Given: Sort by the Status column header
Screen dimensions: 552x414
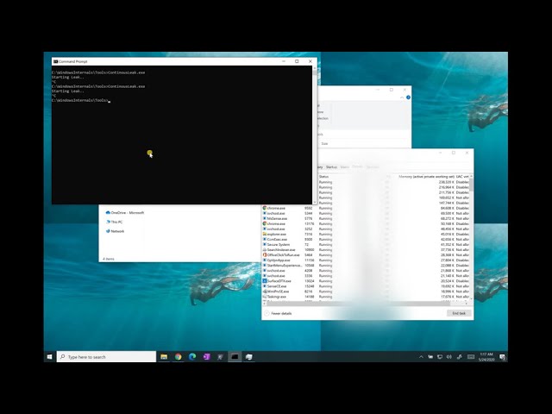Looking at the screenshot, I should point(324,176).
